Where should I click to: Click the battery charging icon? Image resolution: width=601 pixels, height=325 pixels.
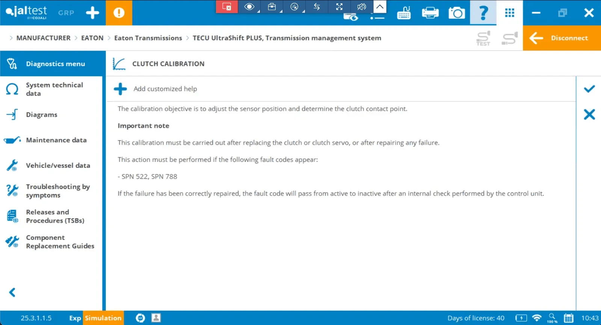(521, 318)
